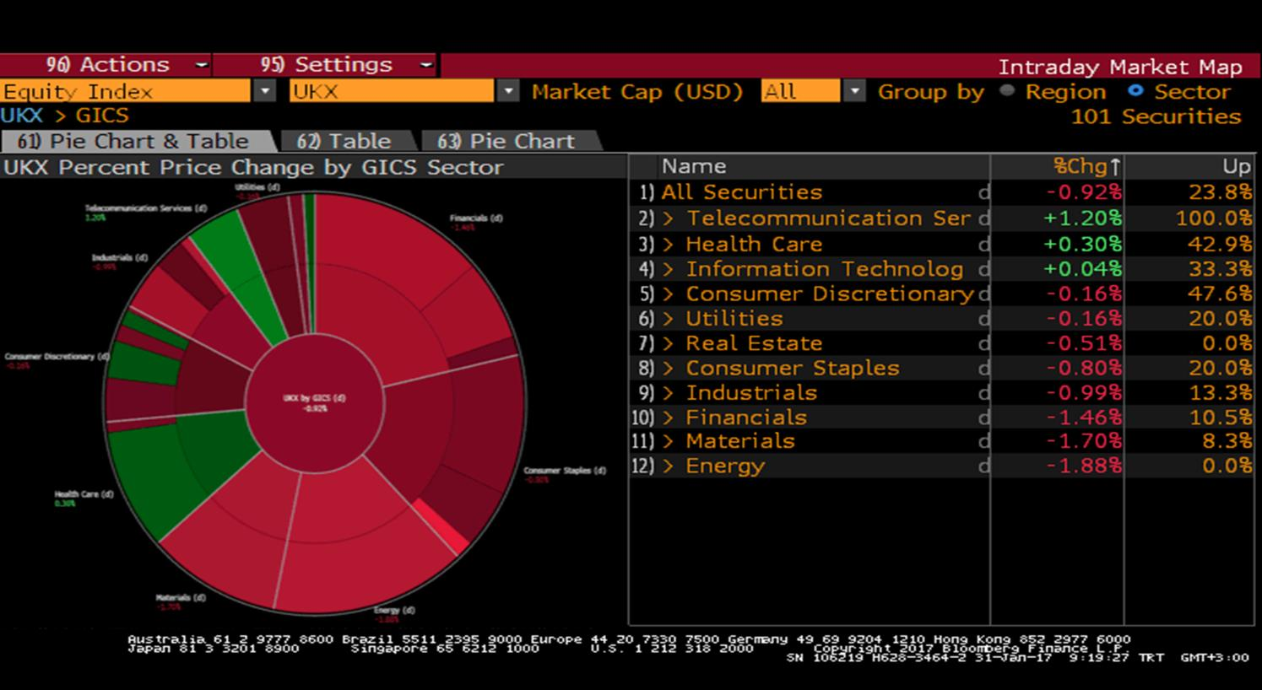Click the -1.70% Materials change value
The height and width of the screenshot is (690, 1262).
[1084, 441]
